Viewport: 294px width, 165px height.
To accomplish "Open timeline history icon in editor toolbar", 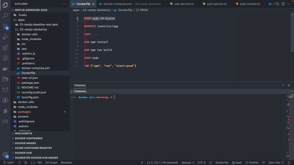I will point(277,4).
